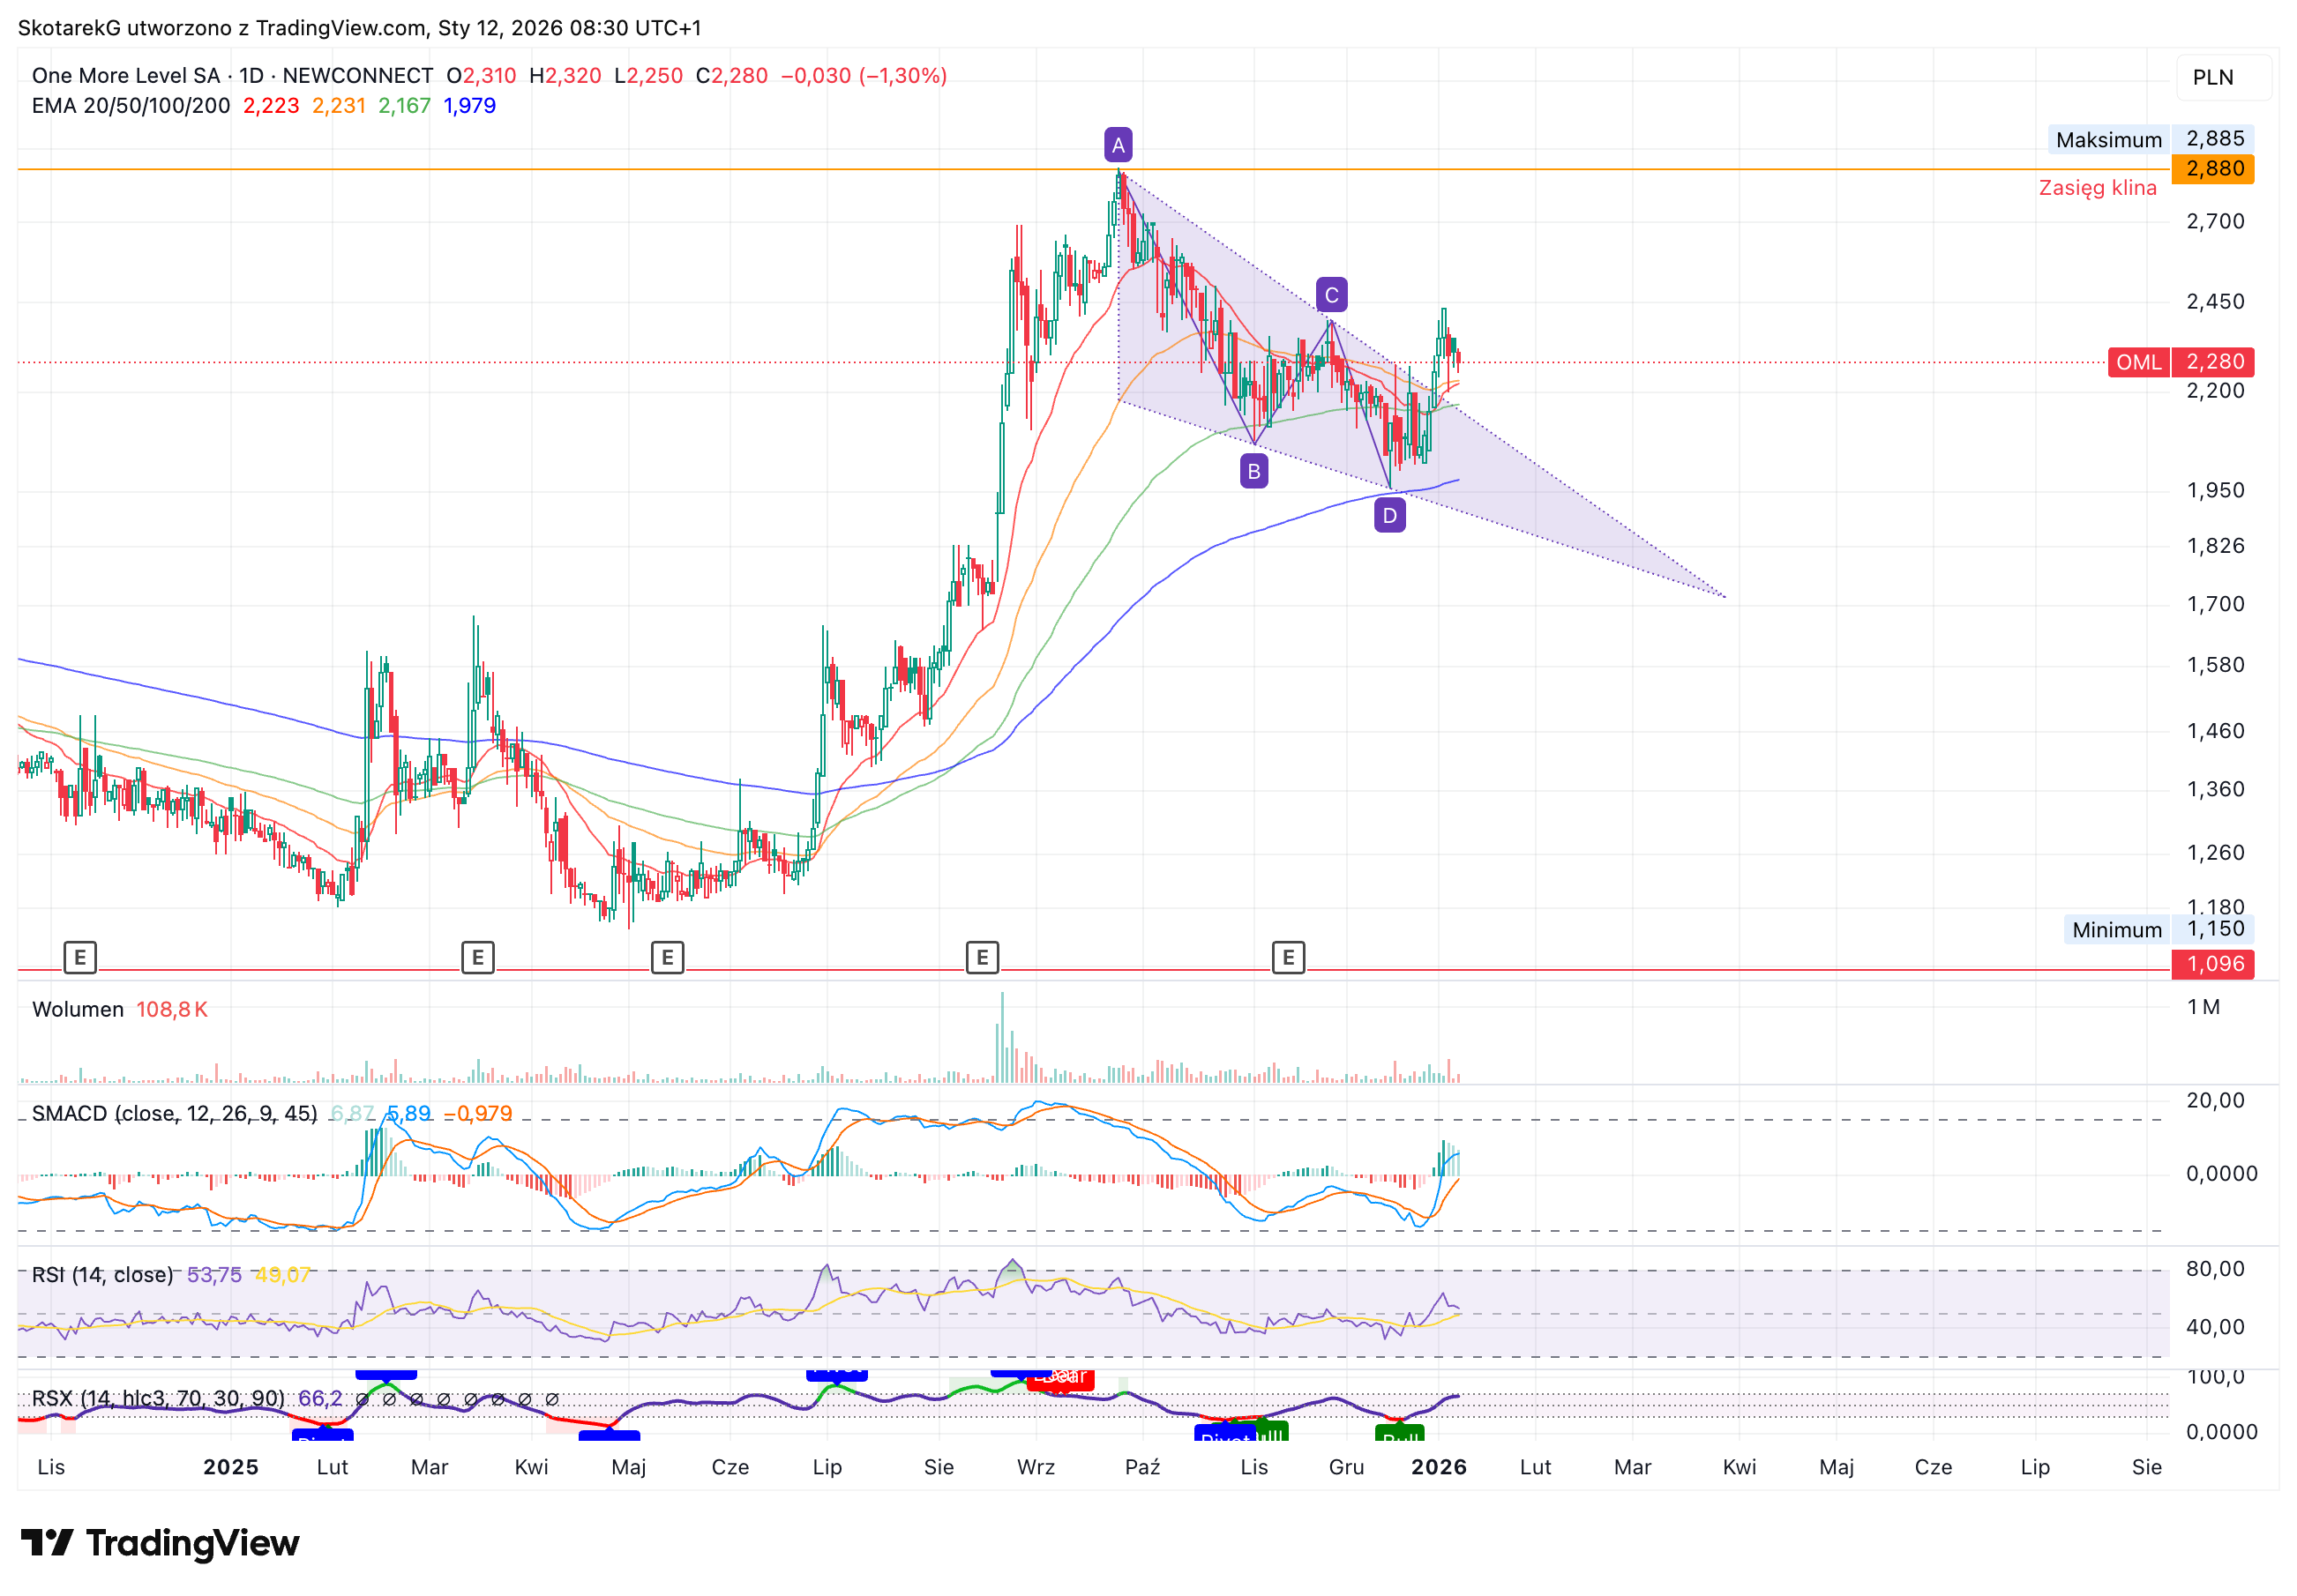Image resolution: width=2297 pixels, height=1596 pixels.
Task: Click the green EMA value 2,167
Action: [404, 106]
